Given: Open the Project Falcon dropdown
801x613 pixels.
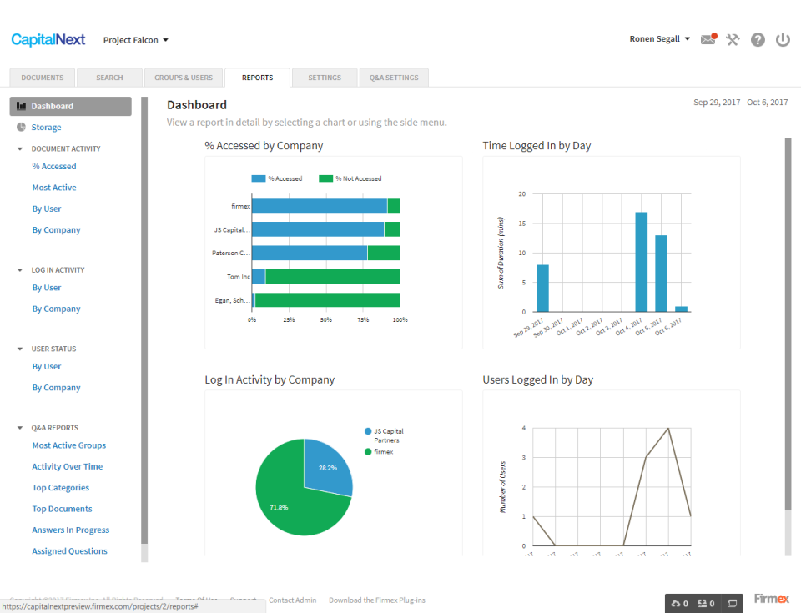Looking at the screenshot, I should (135, 39).
